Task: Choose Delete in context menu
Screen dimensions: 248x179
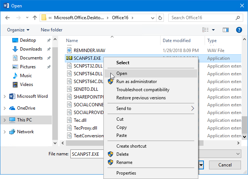Action: point(151,154)
